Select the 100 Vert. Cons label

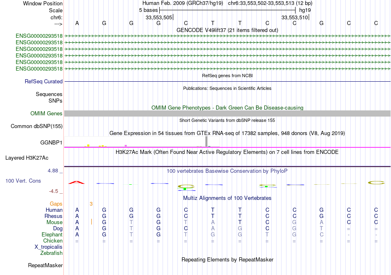(x=23, y=181)
